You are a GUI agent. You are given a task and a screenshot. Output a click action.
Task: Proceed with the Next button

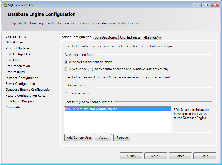tap(156, 156)
